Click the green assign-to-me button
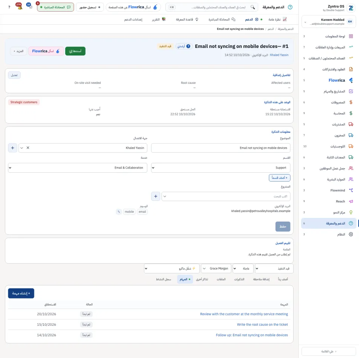Image resolution: width=359 pixels, height=358 pixels. click(x=75, y=51)
